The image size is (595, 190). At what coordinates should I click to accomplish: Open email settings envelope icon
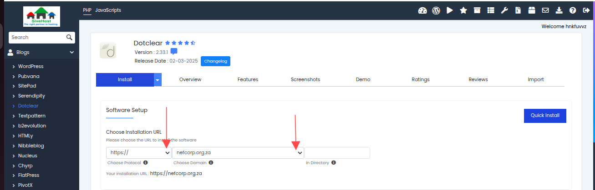(x=545, y=10)
